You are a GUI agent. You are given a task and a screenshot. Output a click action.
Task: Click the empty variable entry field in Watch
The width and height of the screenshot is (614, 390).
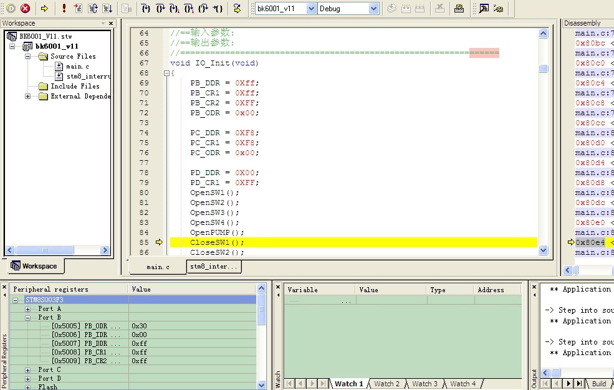pyautogui.click(x=320, y=300)
